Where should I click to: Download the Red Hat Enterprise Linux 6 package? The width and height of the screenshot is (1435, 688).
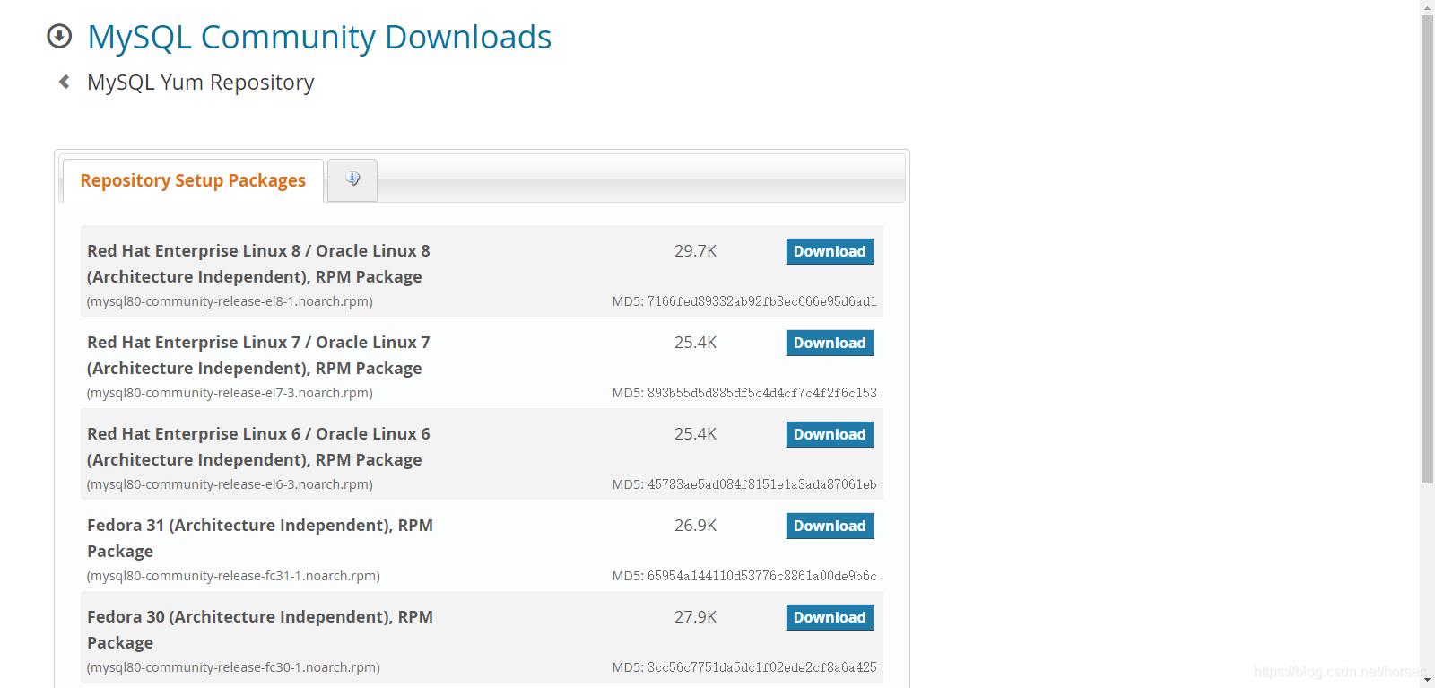tap(830, 434)
